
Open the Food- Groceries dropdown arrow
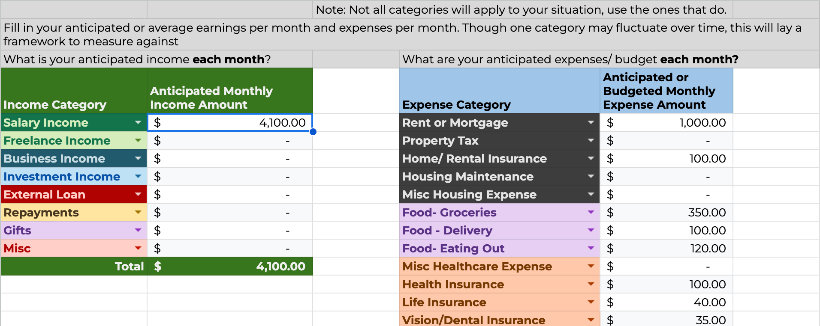coord(591,213)
